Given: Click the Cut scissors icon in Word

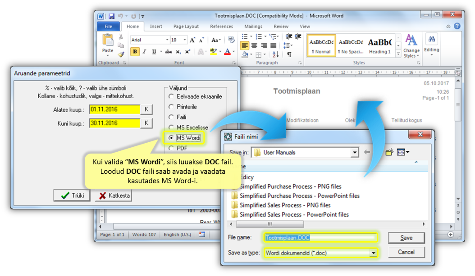Looking at the screenshot, I should point(121,37).
